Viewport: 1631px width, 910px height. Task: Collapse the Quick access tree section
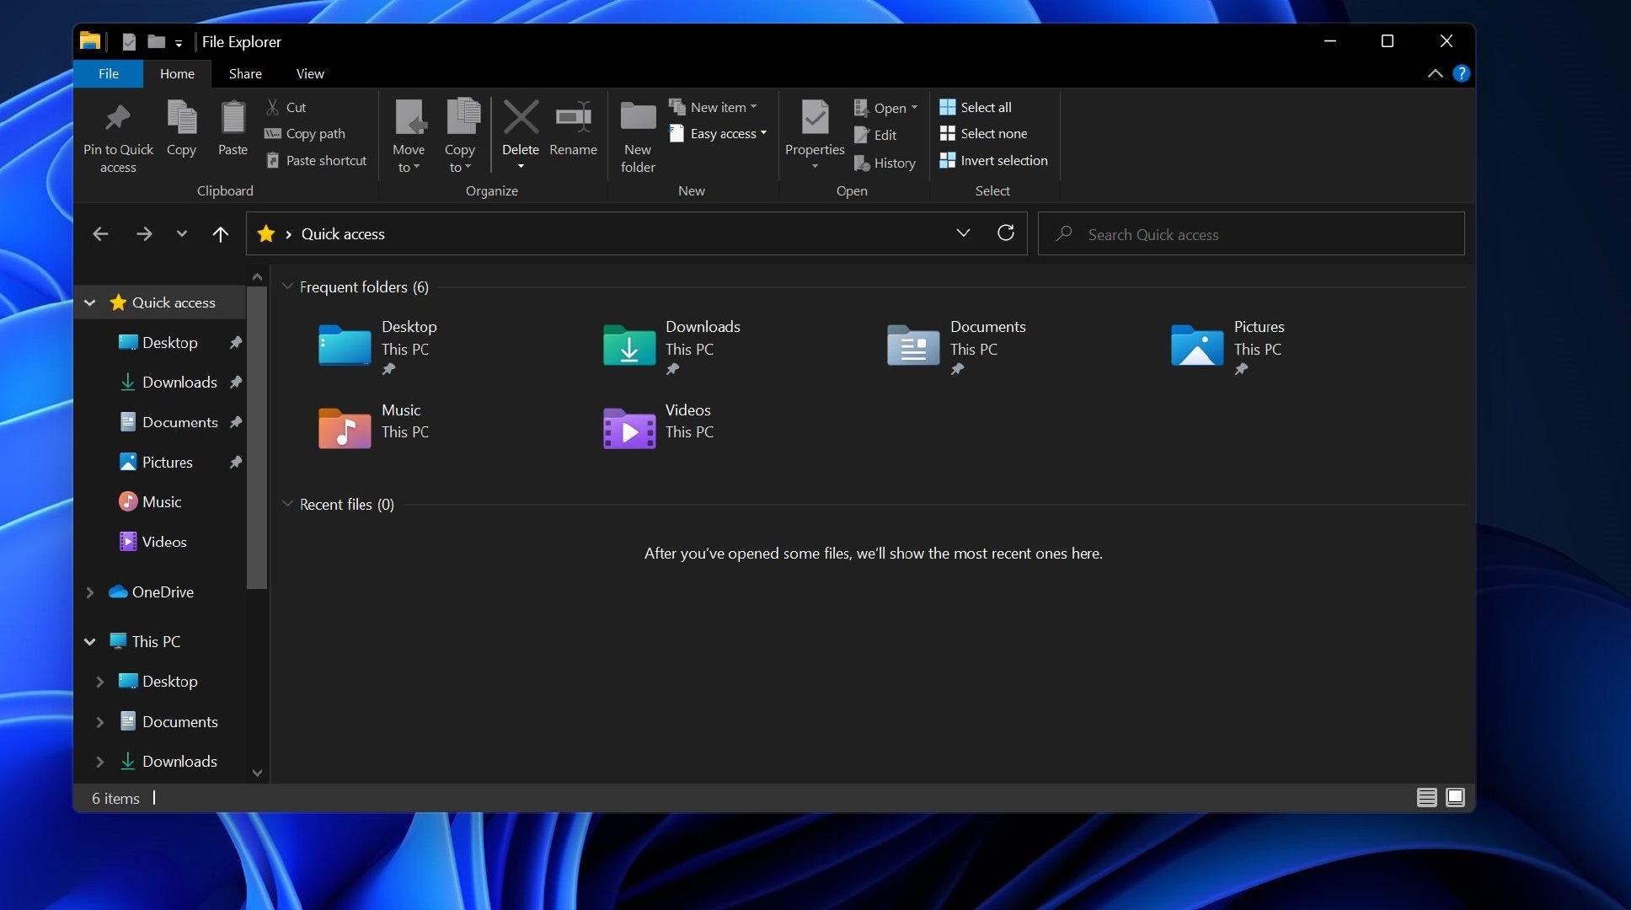[90, 302]
